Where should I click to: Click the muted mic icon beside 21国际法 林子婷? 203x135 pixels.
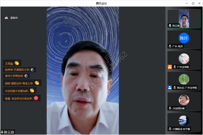(170, 129)
